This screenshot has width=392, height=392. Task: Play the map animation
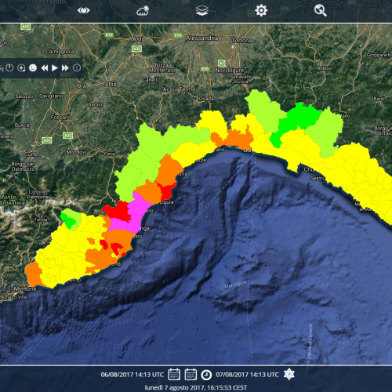click(x=55, y=68)
